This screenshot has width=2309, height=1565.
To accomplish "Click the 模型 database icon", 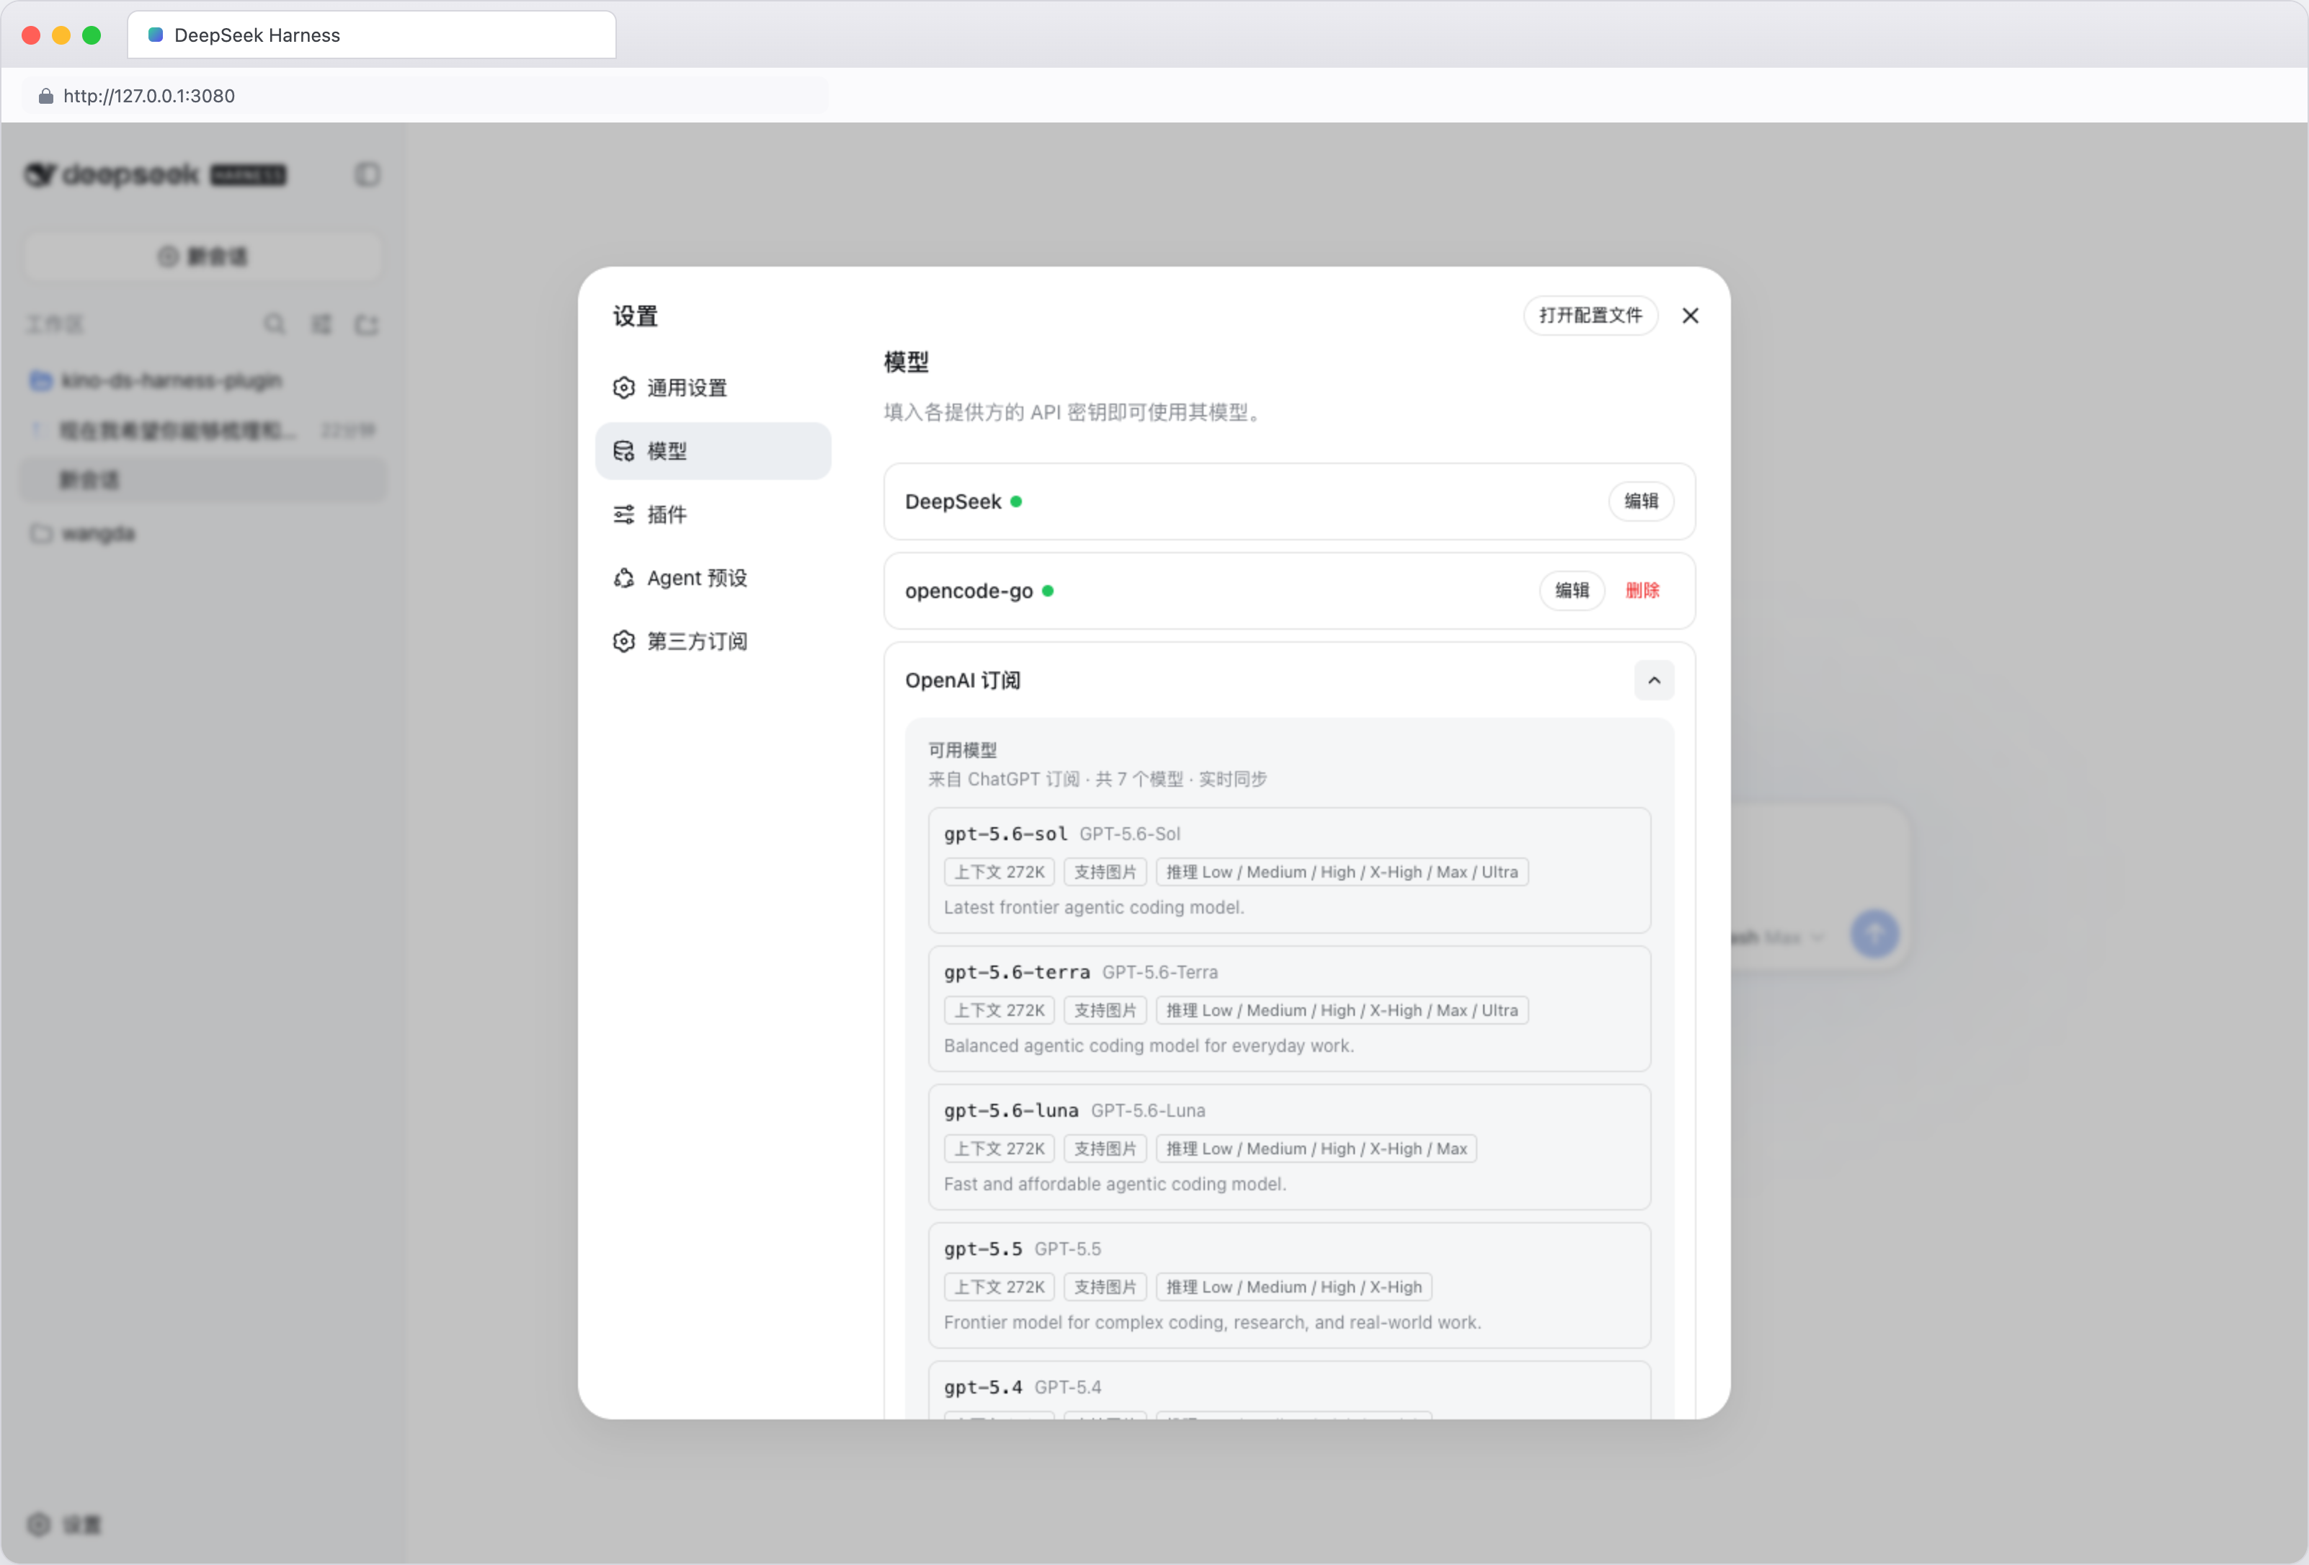I will click(x=624, y=451).
